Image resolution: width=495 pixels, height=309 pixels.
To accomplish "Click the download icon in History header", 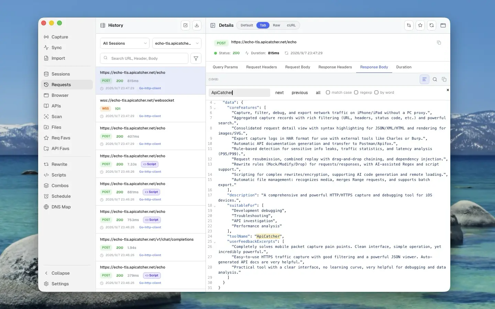I will coord(197,25).
